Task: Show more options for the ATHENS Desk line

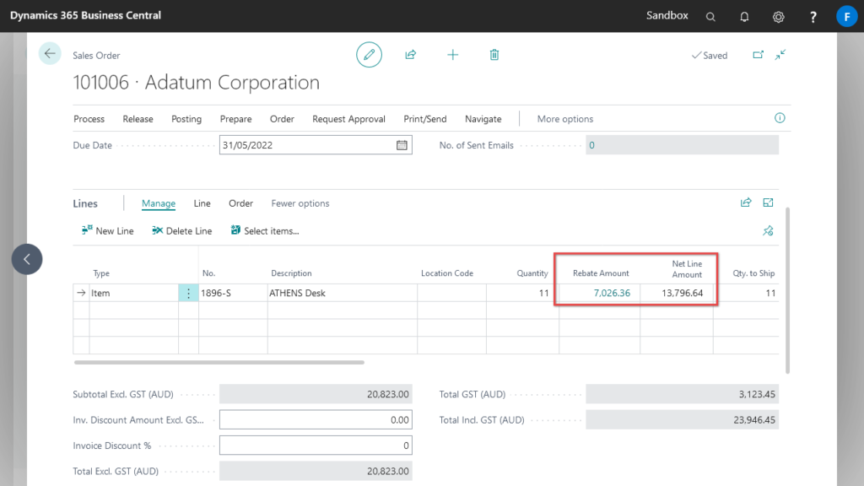Action: tap(188, 293)
